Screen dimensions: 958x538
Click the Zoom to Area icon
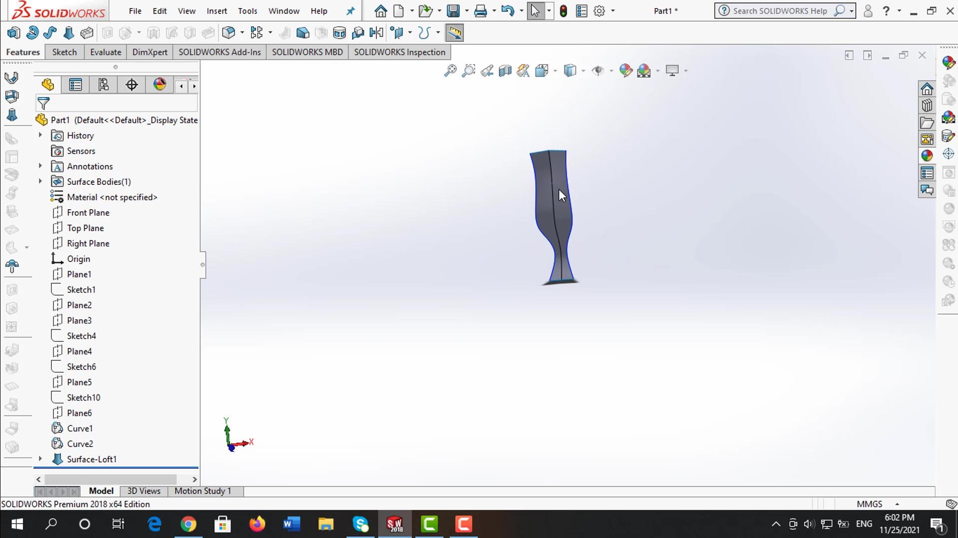coord(469,71)
